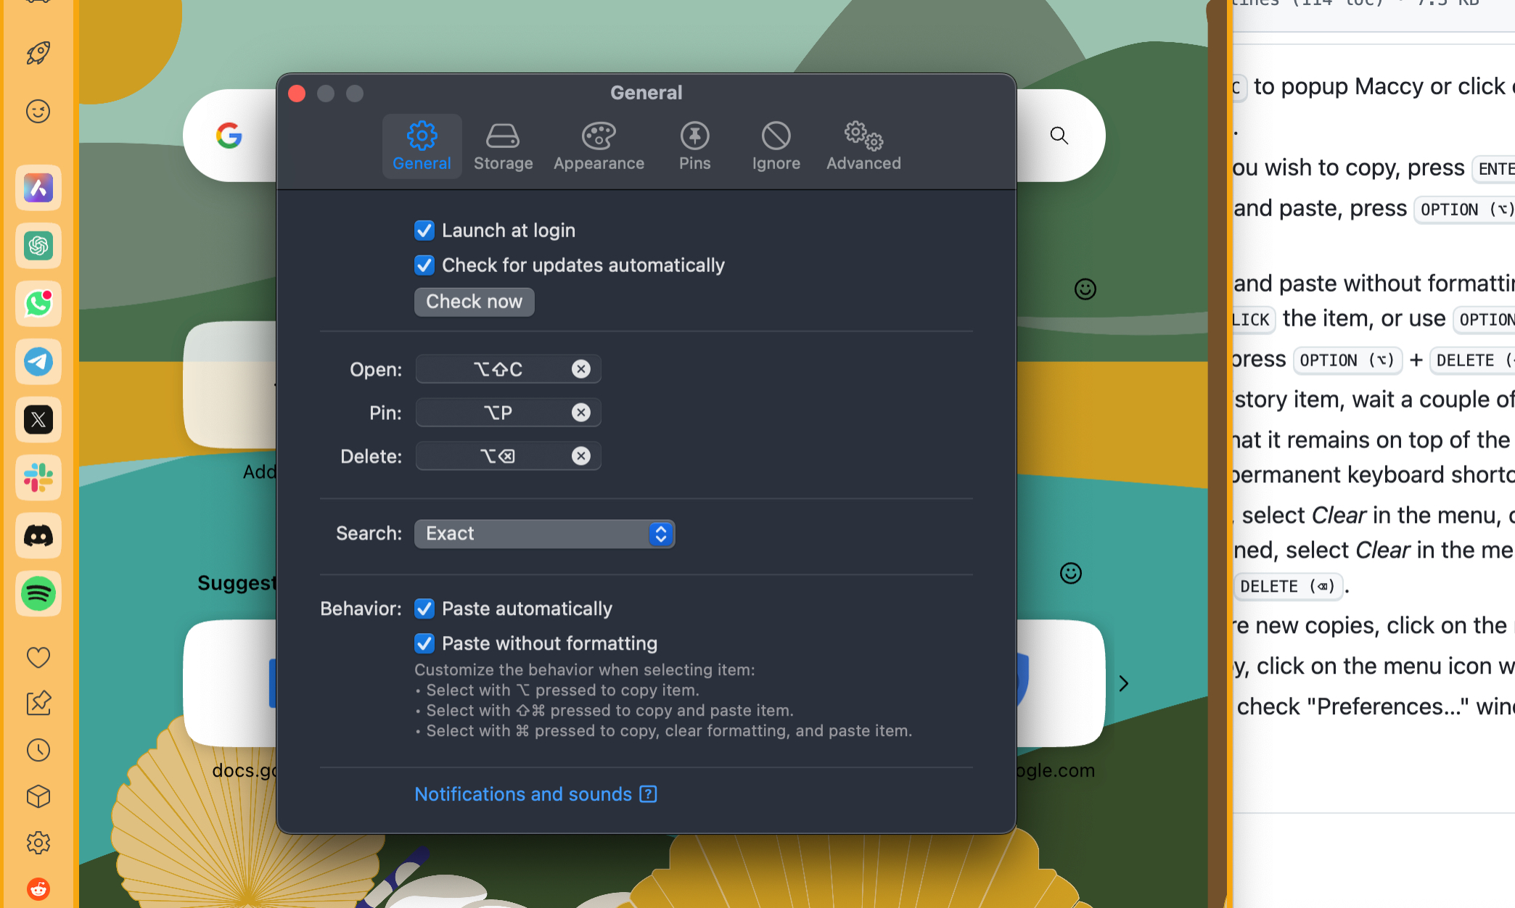Open Notifications and sounds settings
The height and width of the screenshot is (908, 1515).
point(523,794)
